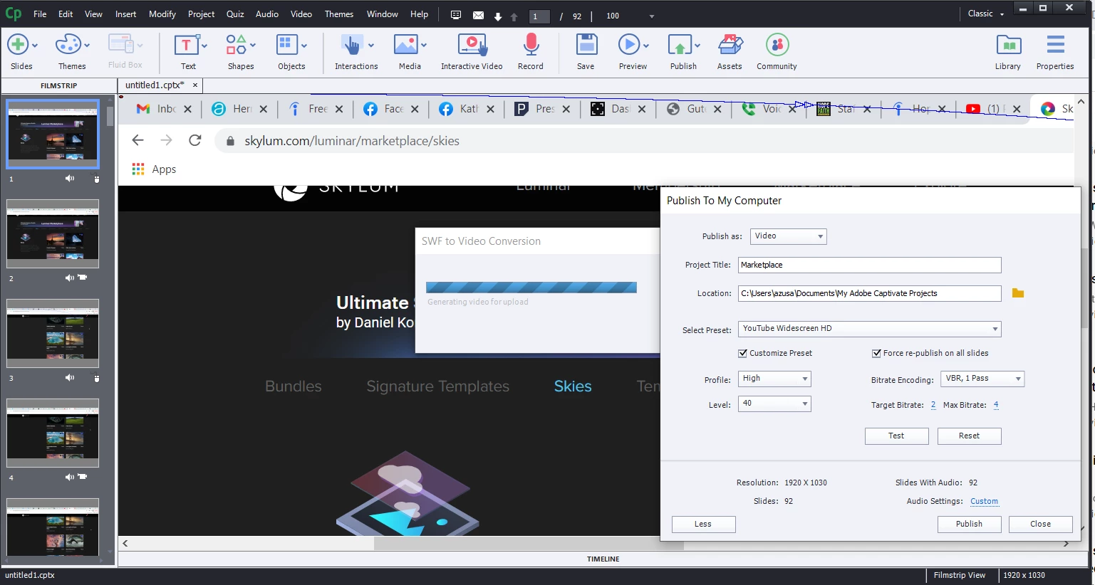The image size is (1095, 585).
Task: Click the Project Title input field
Action: click(869, 265)
